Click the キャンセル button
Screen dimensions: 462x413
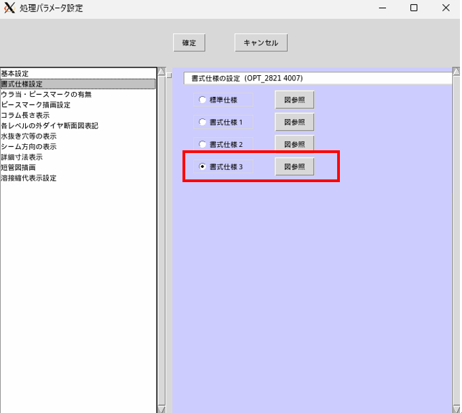click(x=261, y=43)
